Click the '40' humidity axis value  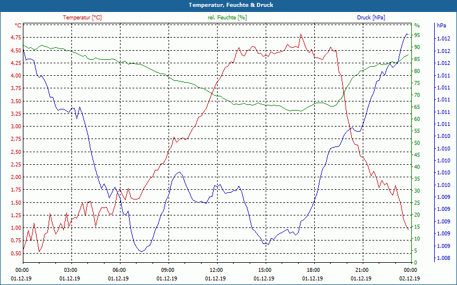417,167
